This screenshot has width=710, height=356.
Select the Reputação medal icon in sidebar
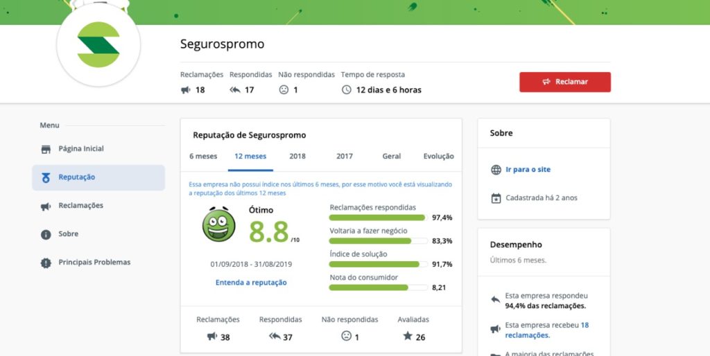click(46, 178)
